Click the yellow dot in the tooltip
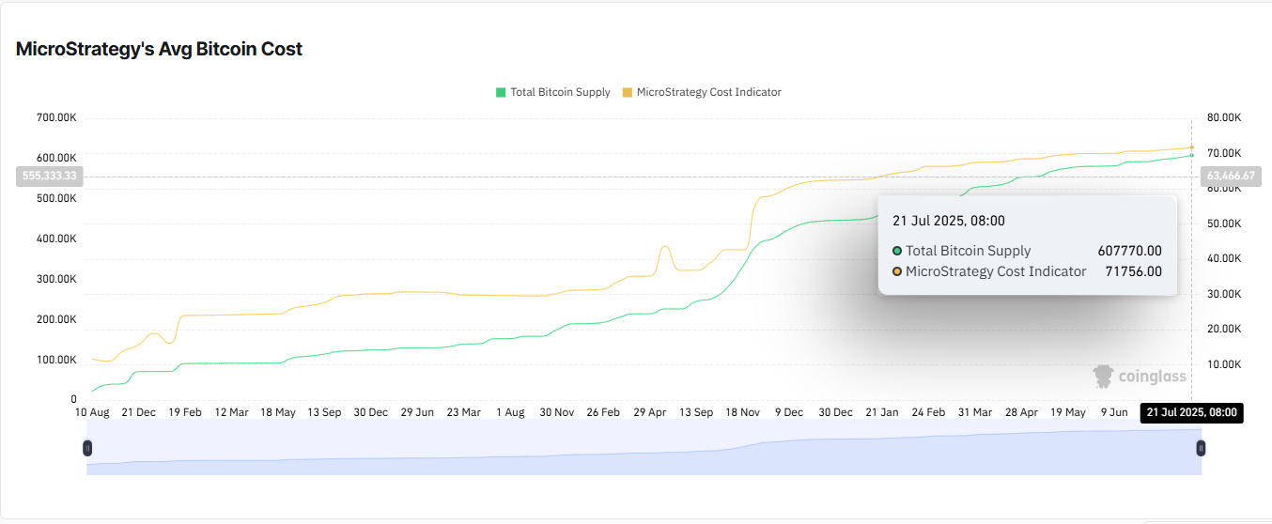The width and height of the screenshot is (1272, 524). coord(897,271)
